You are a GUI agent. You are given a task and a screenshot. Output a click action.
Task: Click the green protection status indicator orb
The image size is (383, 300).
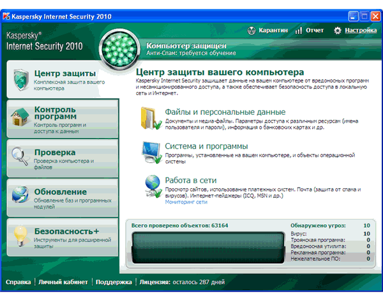click(x=119, y=49)
